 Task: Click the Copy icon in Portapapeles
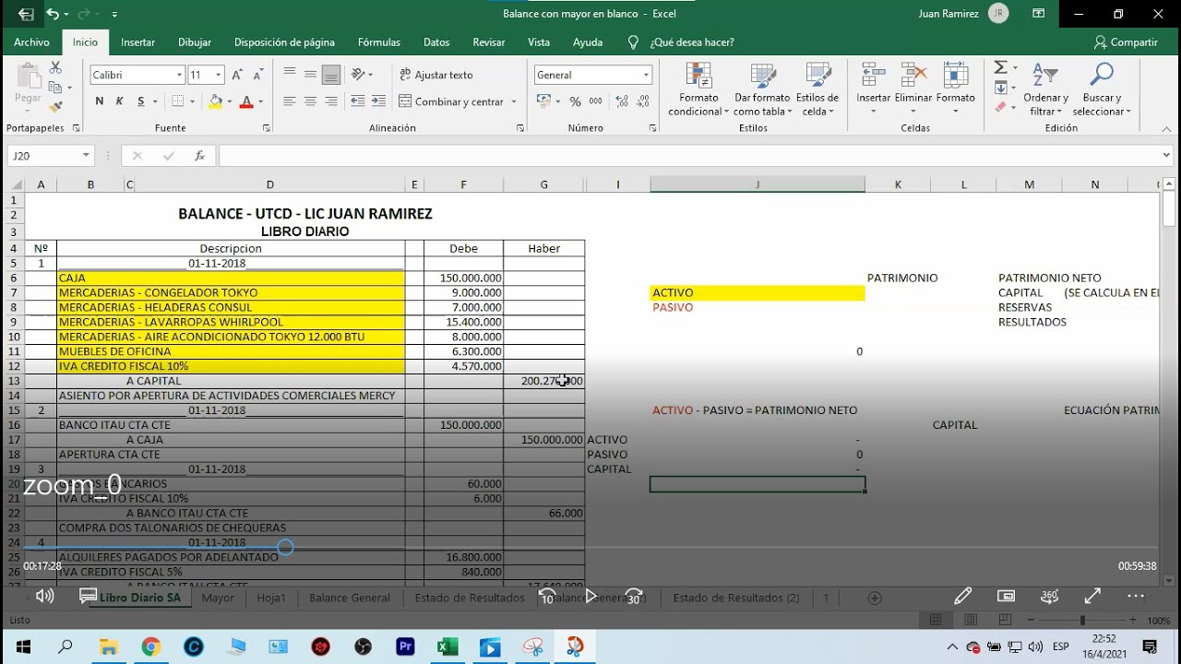55,88
